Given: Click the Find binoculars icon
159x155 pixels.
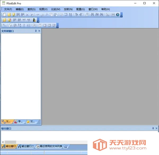Looking at the screenshot, I should tap(92, 15).
